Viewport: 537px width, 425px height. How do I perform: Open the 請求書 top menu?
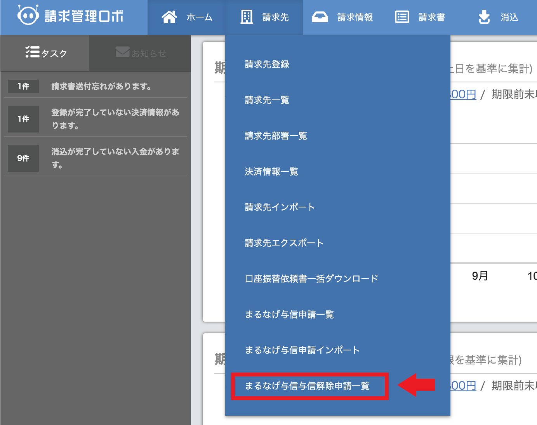pos(420,17)
